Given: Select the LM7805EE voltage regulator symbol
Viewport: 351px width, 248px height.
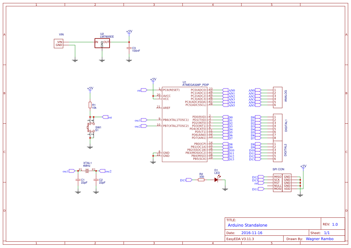Looking at the screenshot, I should click(x=102, y=43).
